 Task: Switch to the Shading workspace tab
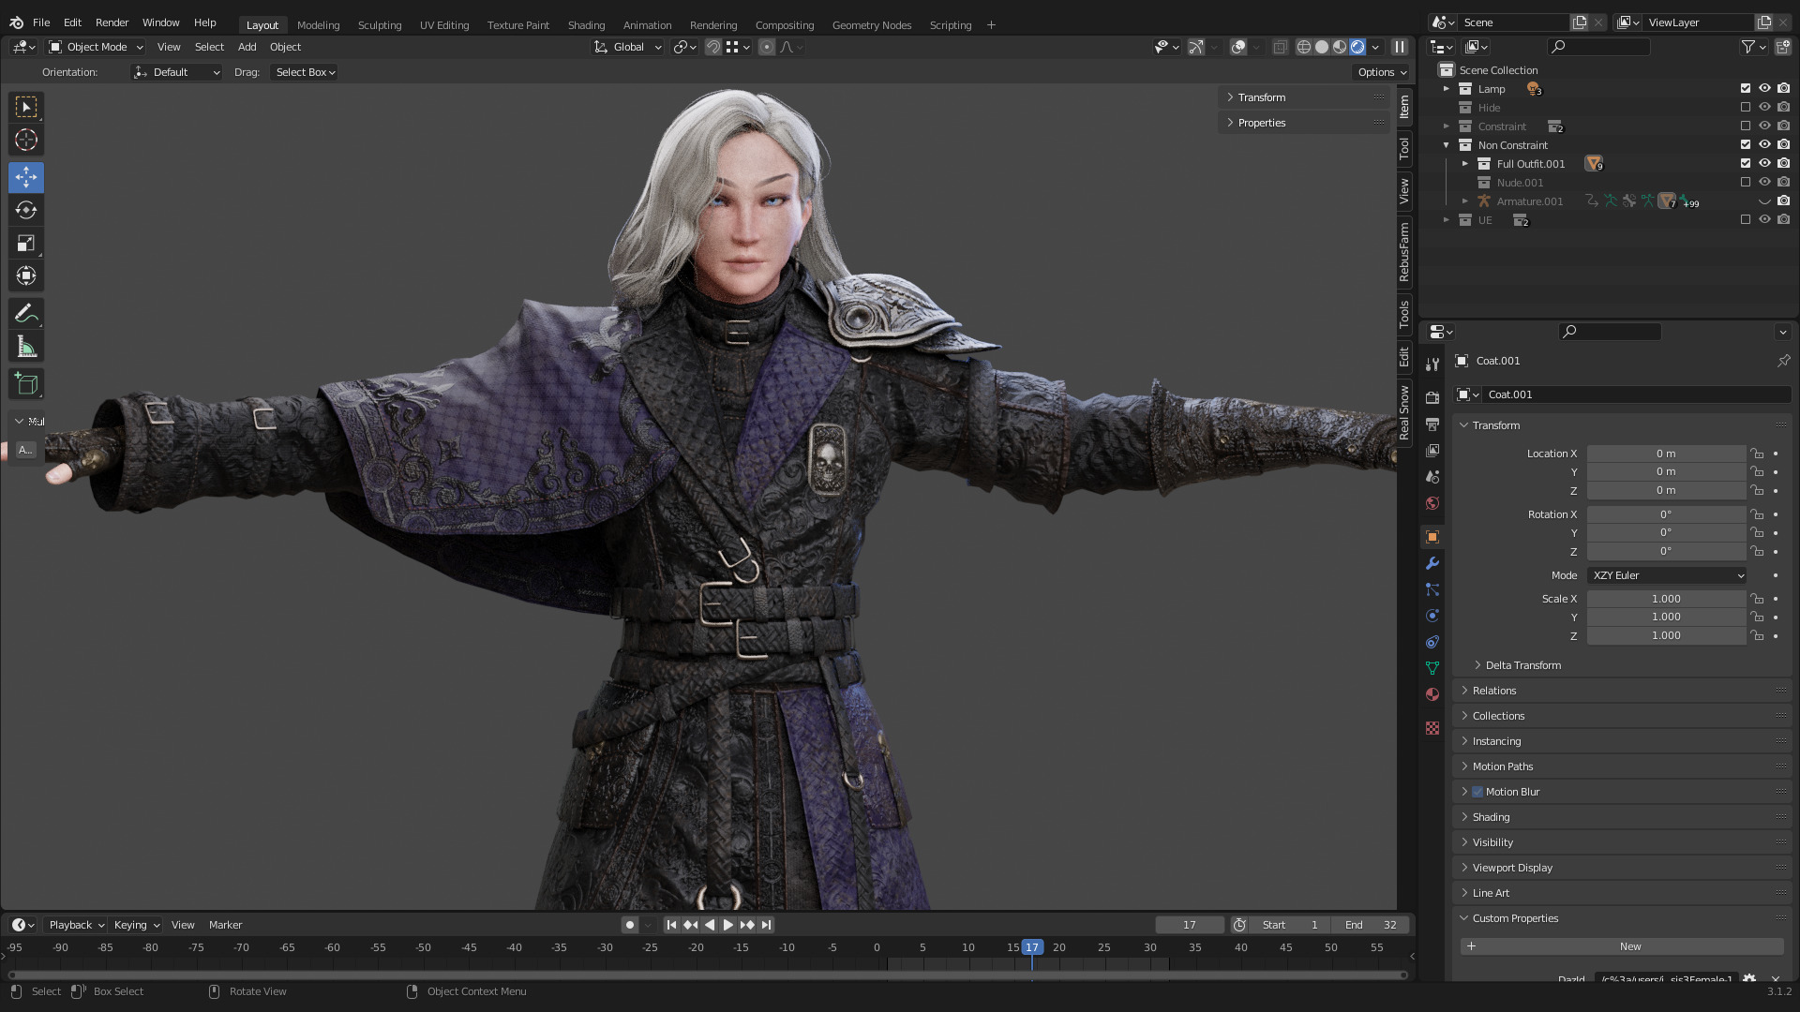[586, 25]
